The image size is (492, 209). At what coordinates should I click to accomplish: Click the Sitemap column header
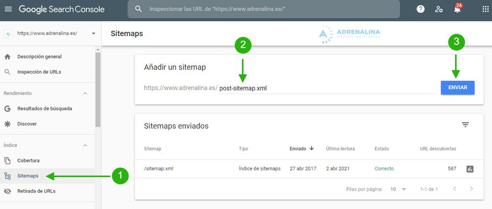(152, 148)
